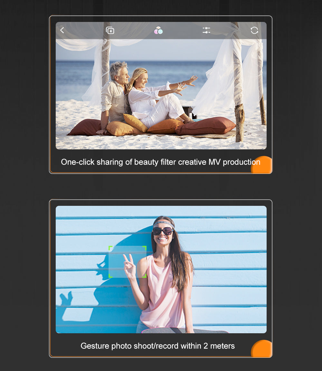Open the adjustment sliders settings icon

(x=206, y=30)
